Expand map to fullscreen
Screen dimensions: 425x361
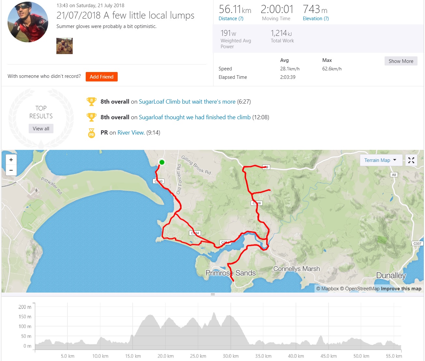411,160
